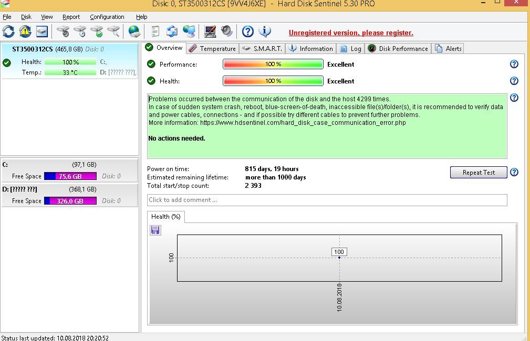Viewport: 530px width, 341px height.
Task: Save the health graph using floppy icon
Action: pyautogui.click(x=155, y=230)
